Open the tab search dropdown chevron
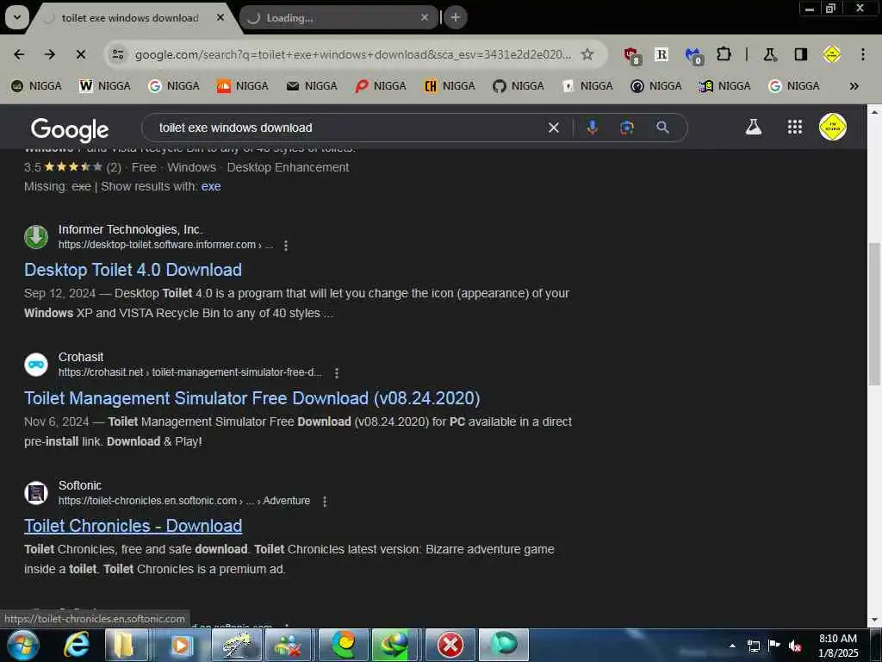882x662 pixels. click(x=17, y=17)
